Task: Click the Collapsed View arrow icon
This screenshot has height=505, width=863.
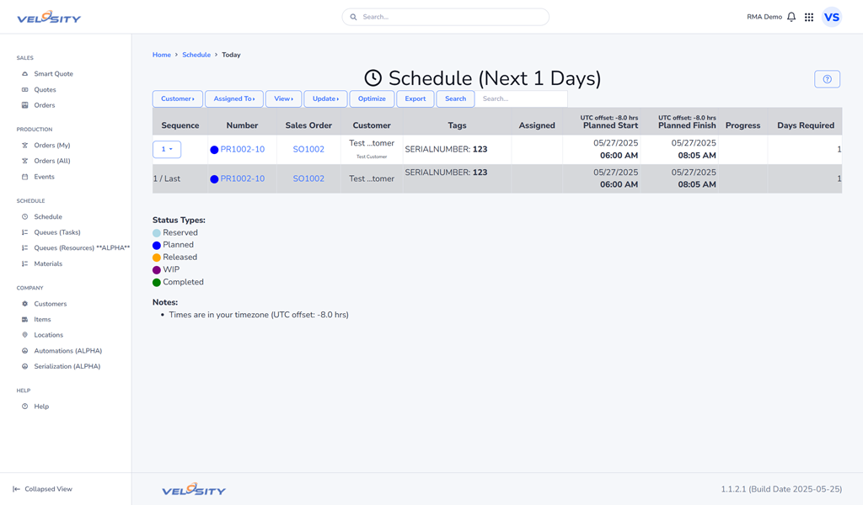Action: point(16,489)
